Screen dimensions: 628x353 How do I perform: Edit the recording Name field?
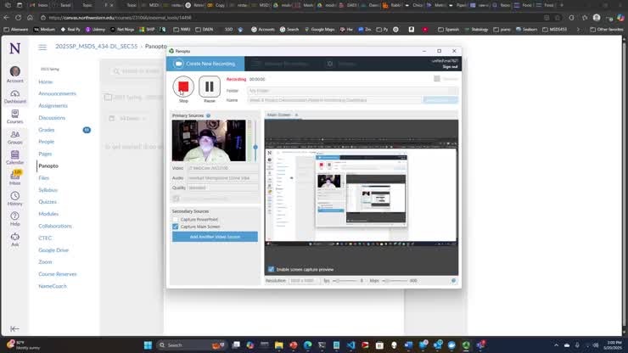pyautogui.click(x=334, y=100)
